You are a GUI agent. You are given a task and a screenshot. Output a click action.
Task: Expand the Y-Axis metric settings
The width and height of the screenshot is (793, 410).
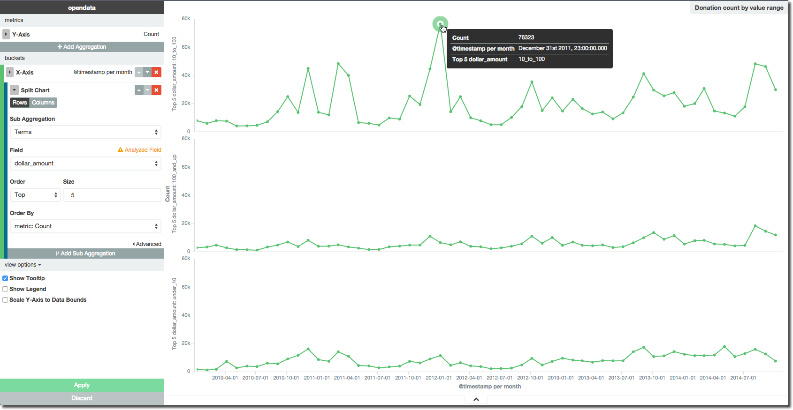[x=6, y=34]
